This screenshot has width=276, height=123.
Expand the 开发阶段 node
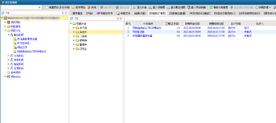coord(8,60)
